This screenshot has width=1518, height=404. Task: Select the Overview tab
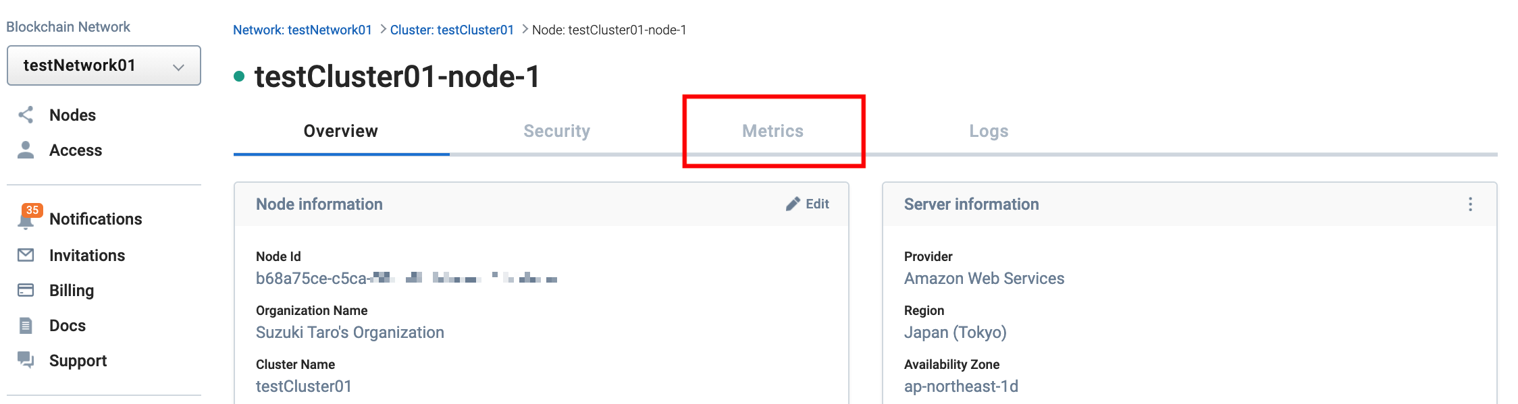[341, 131]
